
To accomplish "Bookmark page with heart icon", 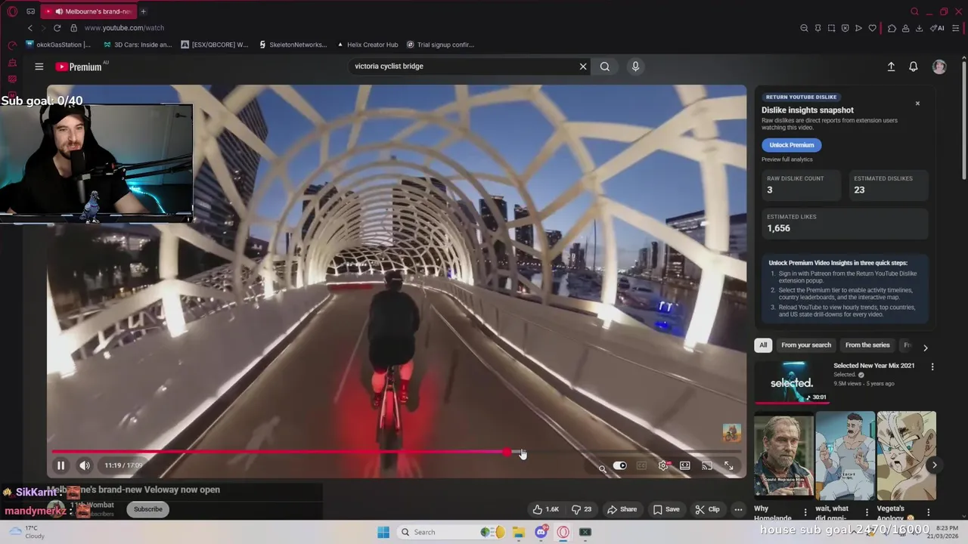I will tap(872, 28).
